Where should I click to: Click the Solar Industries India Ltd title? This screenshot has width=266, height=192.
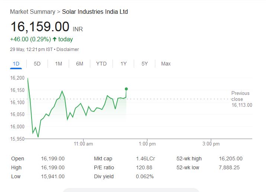pos(95,12)
